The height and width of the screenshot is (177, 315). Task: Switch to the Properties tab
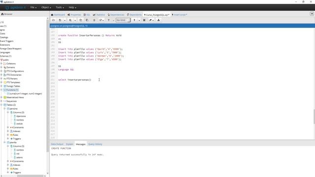point(74,15)
